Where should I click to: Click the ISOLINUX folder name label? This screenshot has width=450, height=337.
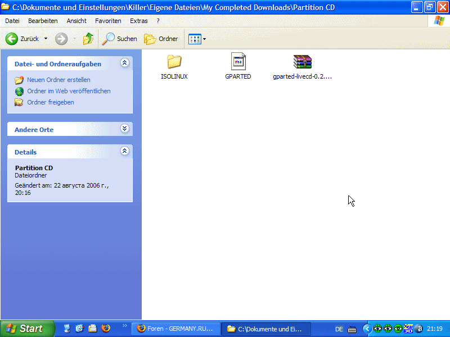(x=174, y=76)
